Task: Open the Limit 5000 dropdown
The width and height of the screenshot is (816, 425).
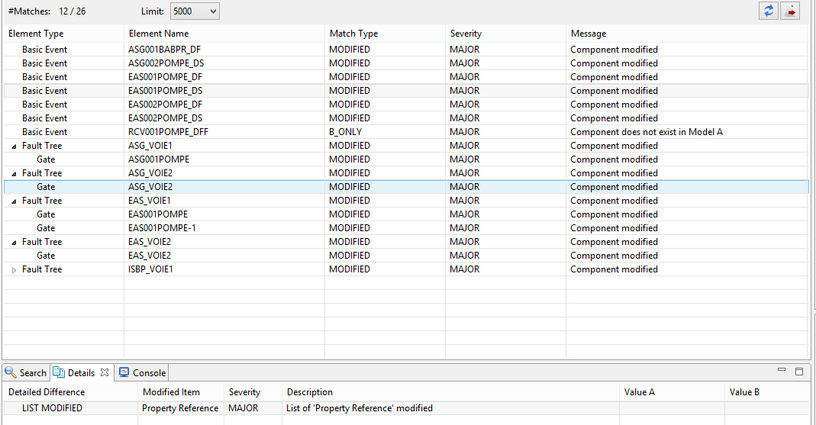Action: (x=195, y=11)
